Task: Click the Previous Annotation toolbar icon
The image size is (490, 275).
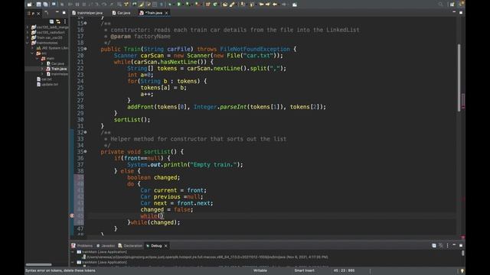Action: pos(252,5)
